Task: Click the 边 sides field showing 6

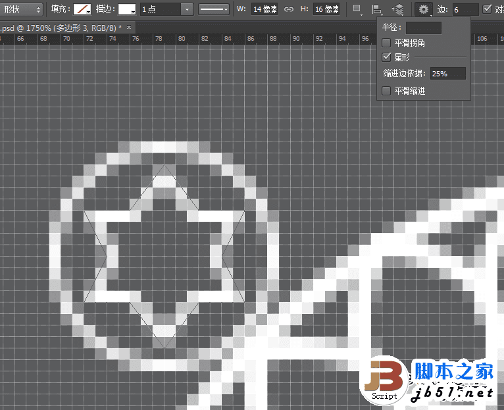Action: click(x=465, y=10)
